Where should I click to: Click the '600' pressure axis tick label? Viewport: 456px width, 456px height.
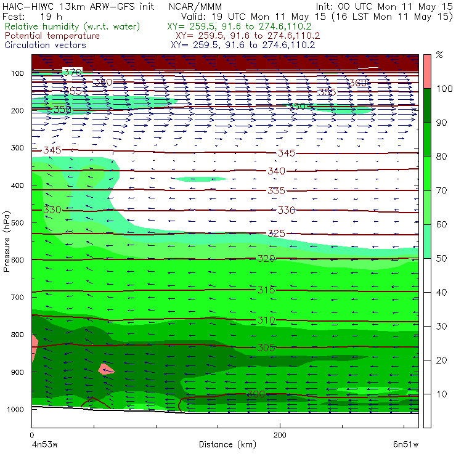point(17,259)
